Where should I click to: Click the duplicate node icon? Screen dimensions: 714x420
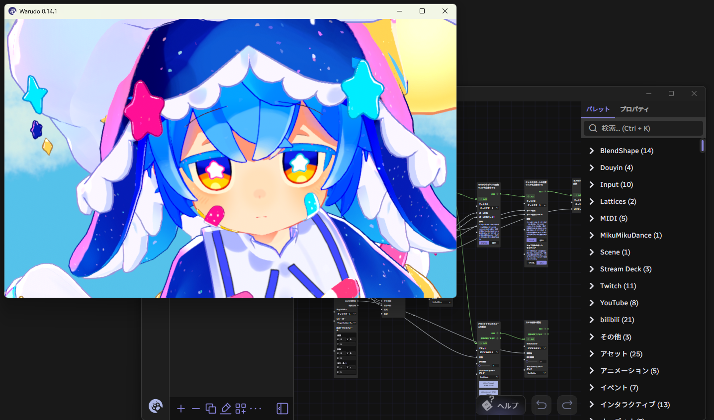coord(211,408)
